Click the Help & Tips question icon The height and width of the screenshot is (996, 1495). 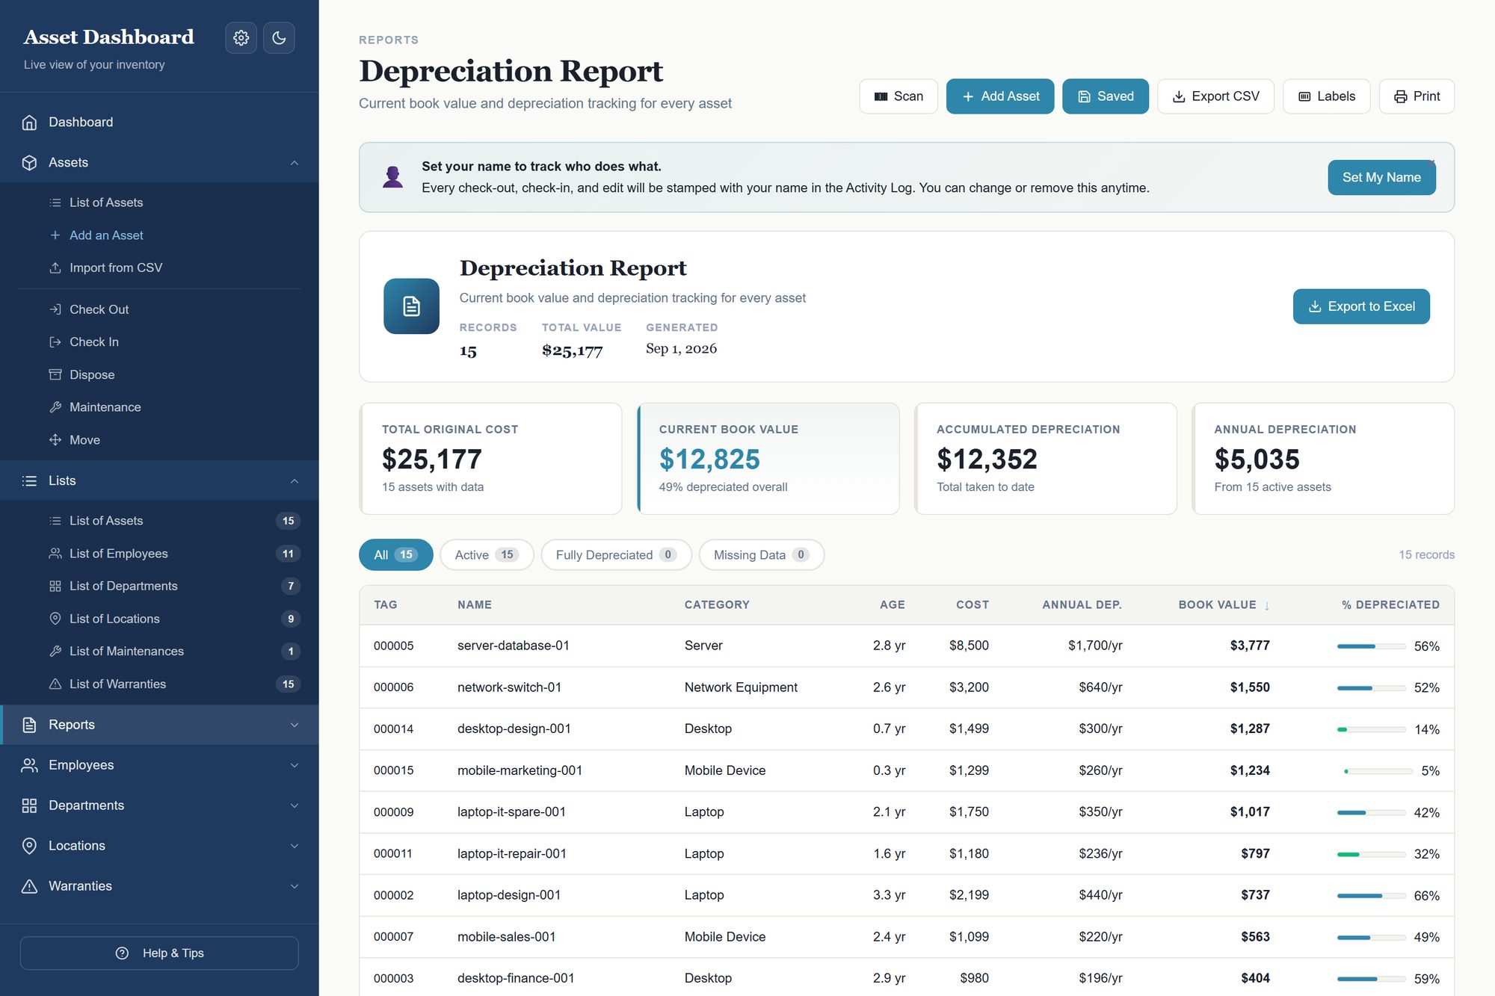(x=123, y=953)
